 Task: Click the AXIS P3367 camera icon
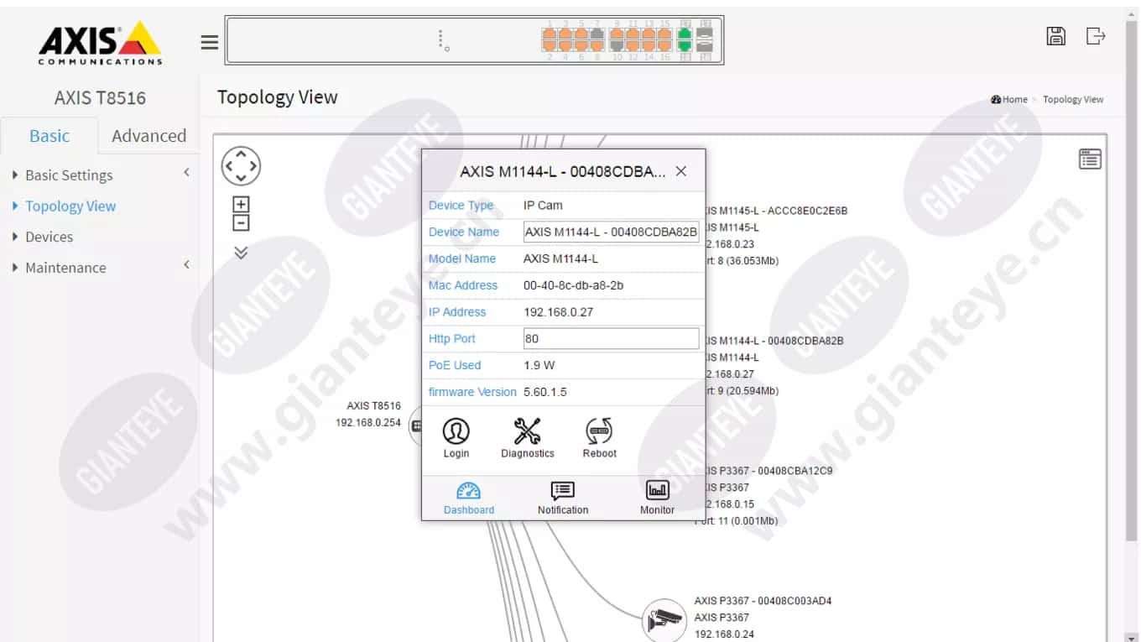[664, 620]
